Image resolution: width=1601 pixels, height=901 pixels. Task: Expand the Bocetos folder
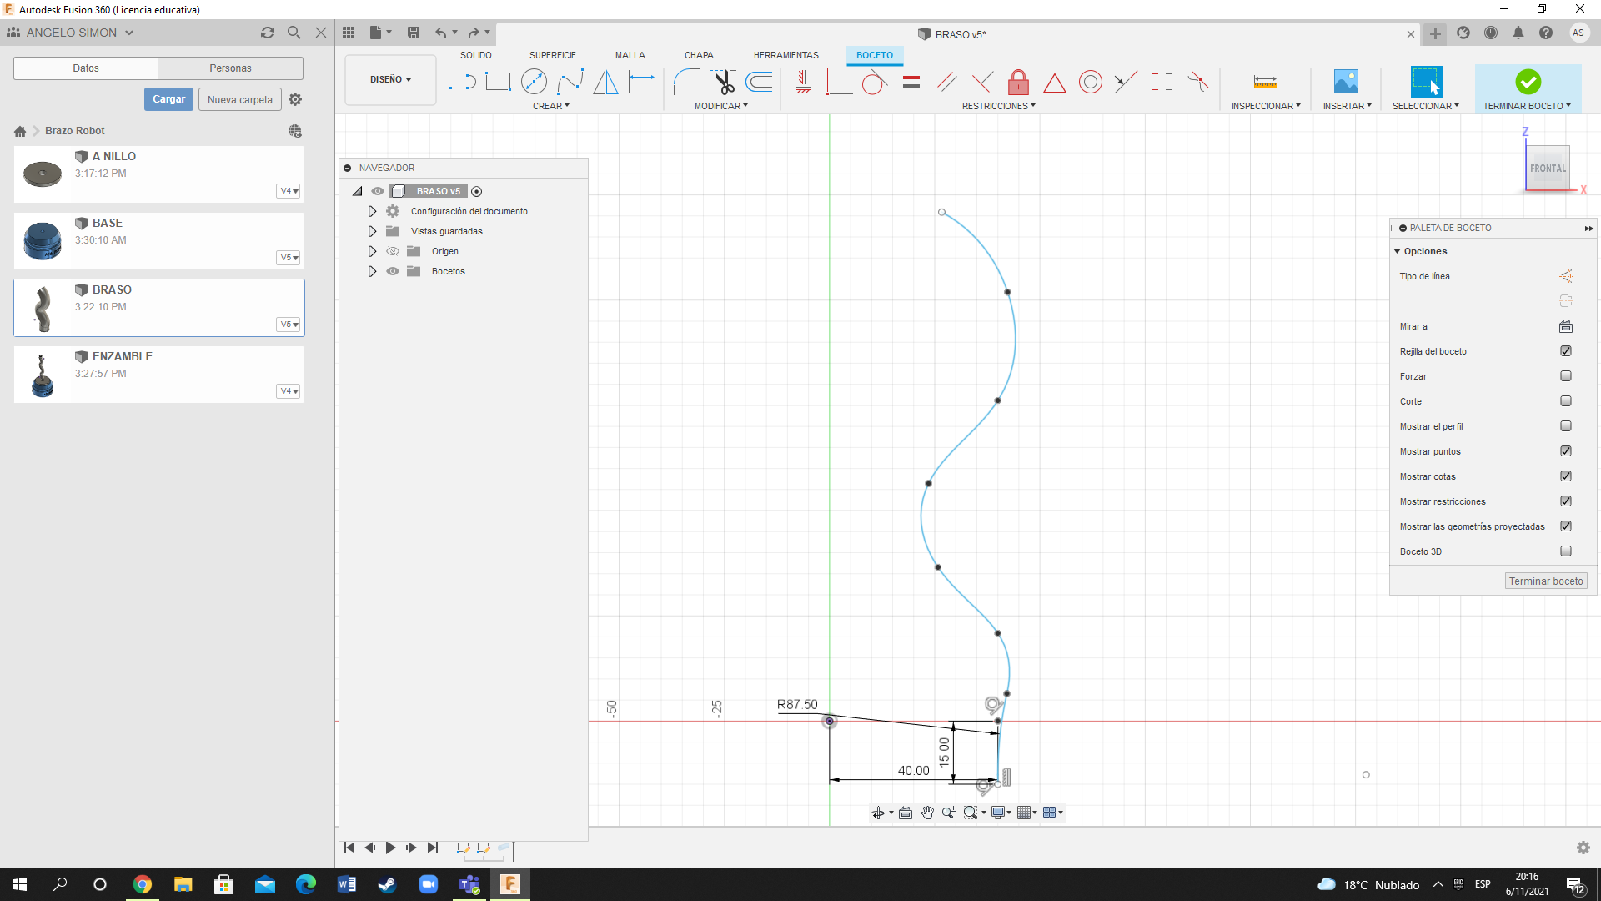(372, 271)
